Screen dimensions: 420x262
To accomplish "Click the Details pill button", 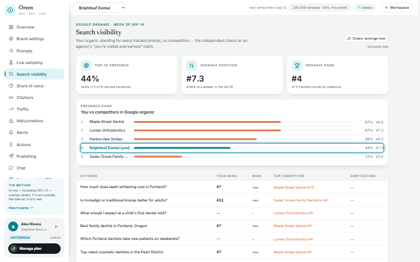I will [365, 8].
